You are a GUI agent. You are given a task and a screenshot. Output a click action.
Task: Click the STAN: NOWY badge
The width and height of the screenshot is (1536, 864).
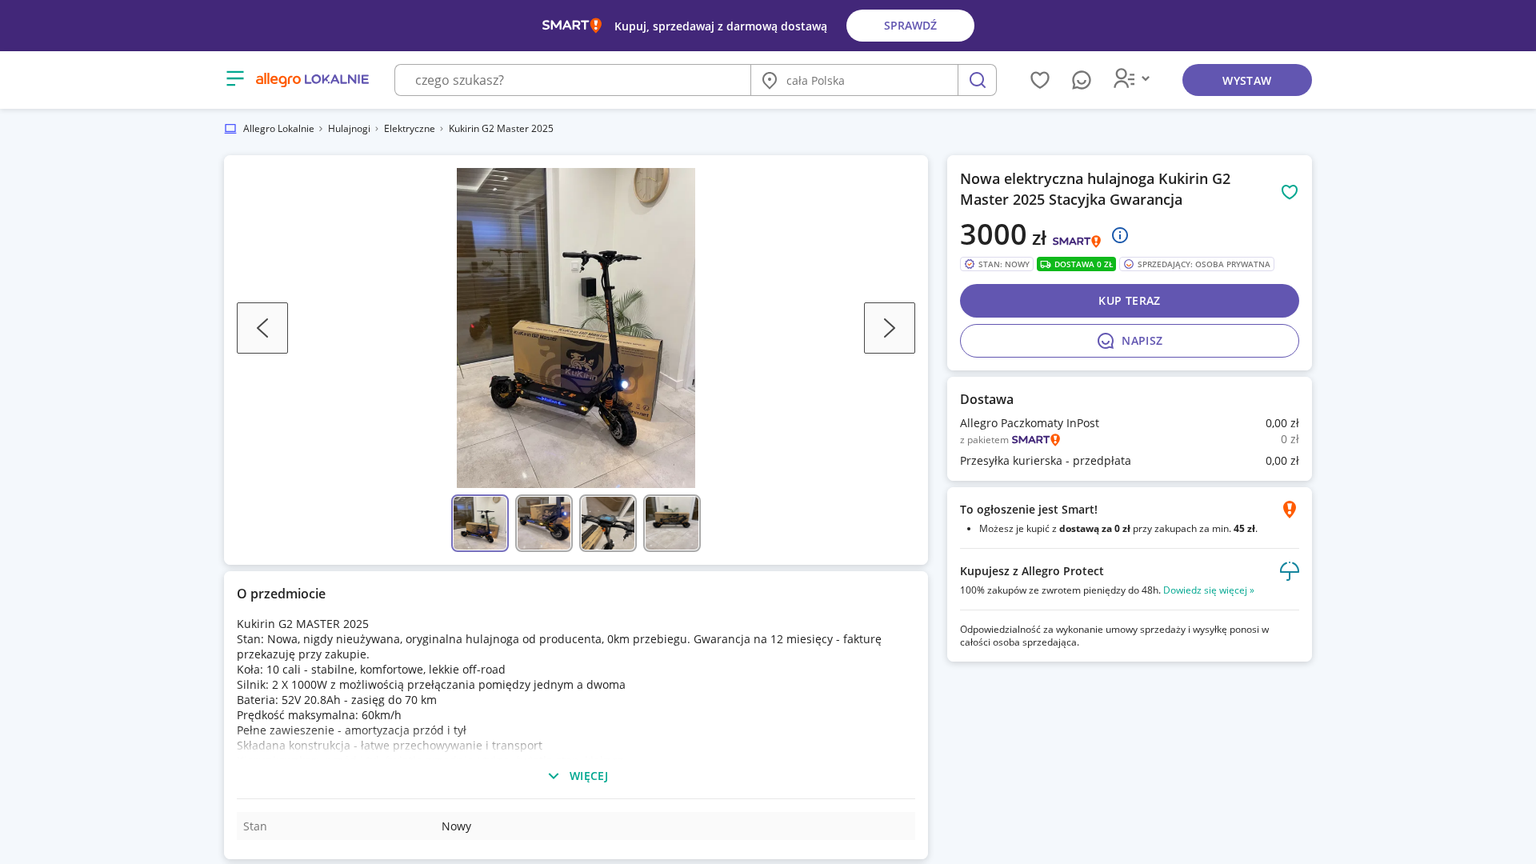click(x=997, y=264)
